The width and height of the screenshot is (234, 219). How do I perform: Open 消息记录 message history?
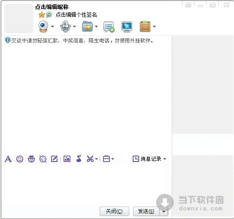point(147,159)
